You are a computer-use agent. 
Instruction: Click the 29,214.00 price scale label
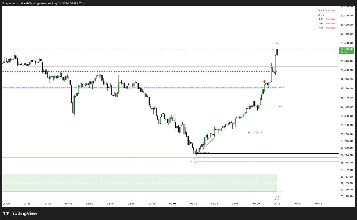click(x=347, y=155)
